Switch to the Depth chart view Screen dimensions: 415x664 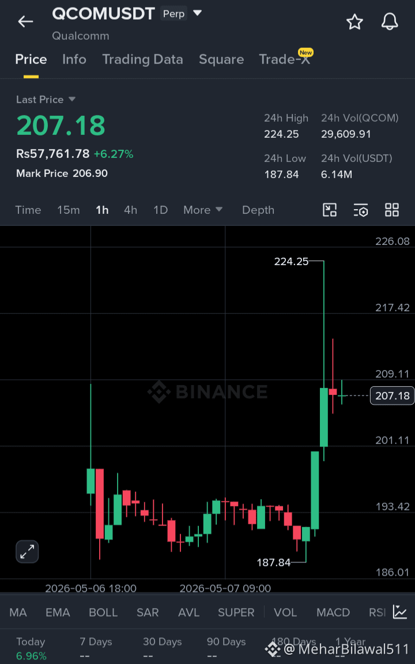coord(258,210)
